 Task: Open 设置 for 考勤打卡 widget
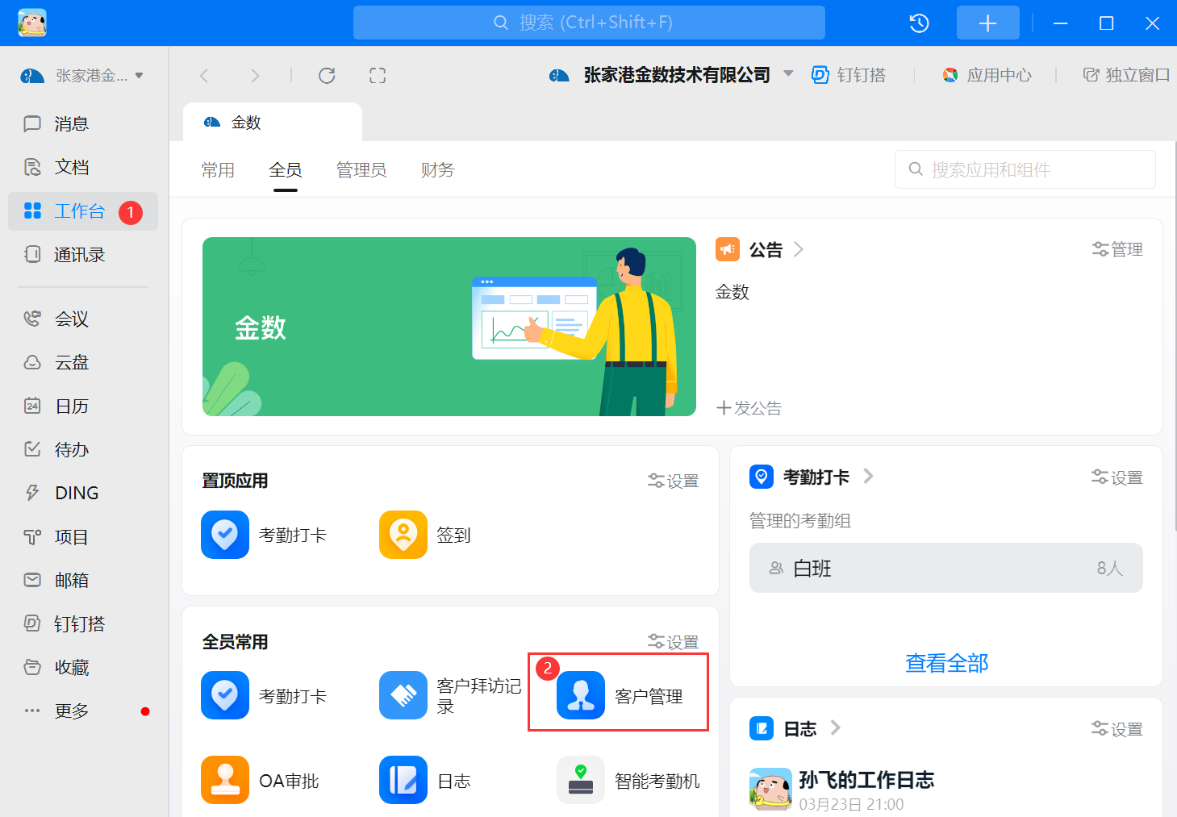1117,477
